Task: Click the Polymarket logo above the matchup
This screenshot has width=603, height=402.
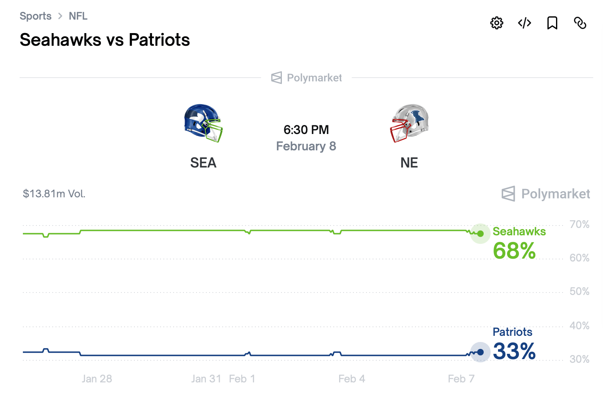Action: (306, 78)
